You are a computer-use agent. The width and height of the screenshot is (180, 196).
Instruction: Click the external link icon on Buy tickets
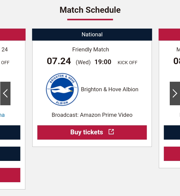pyautogui.click(x=111, y=132)
